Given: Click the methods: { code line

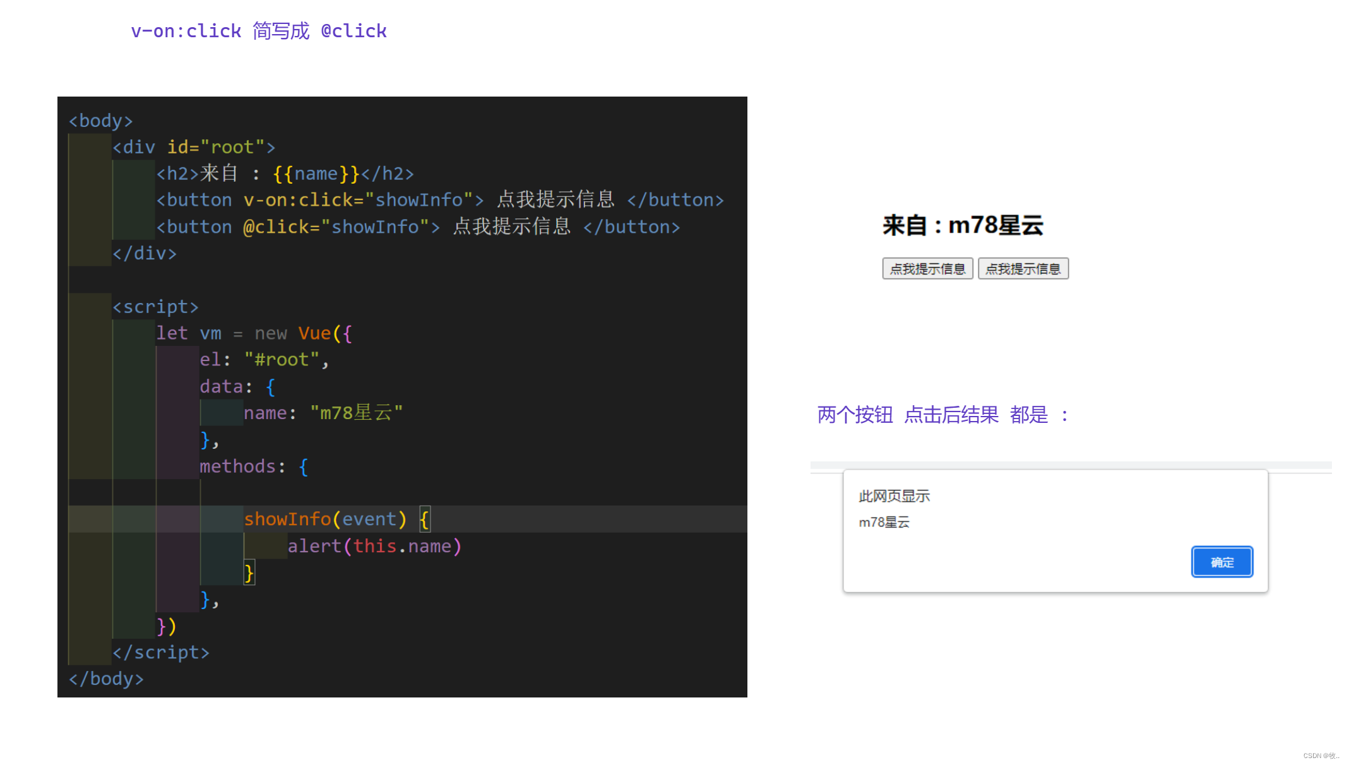Looking at the screenshot, I should point(254,466).
